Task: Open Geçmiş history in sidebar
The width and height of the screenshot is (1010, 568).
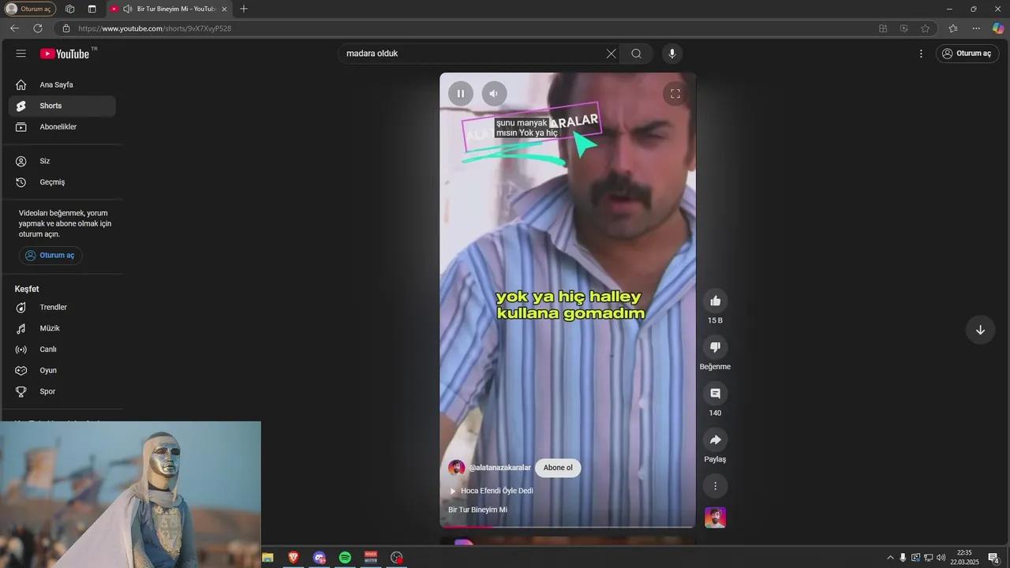Action: 62,182
